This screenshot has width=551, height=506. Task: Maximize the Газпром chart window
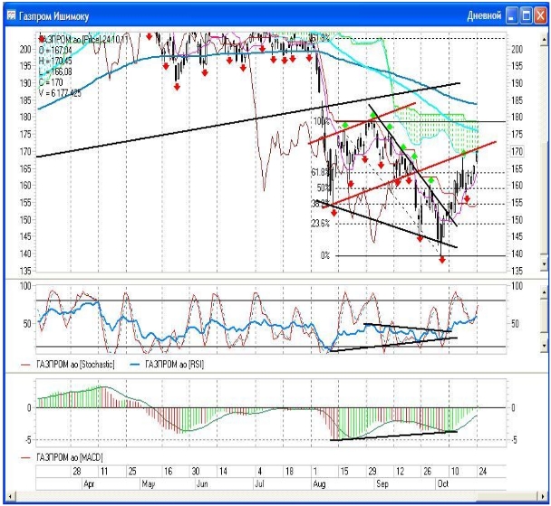coord(526,15)
